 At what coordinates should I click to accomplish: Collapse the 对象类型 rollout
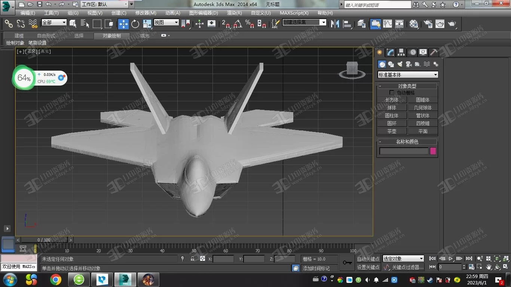tap(407, 86)
